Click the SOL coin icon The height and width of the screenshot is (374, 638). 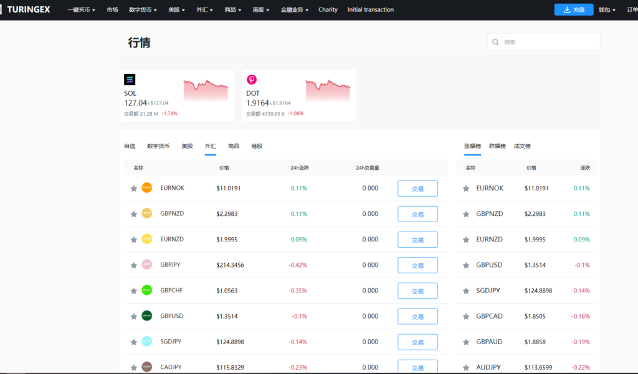pos(130,80)
